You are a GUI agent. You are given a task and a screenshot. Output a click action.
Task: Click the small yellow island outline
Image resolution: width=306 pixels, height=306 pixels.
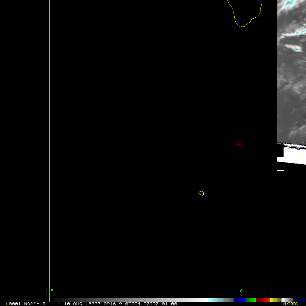[x=201, y=193]
